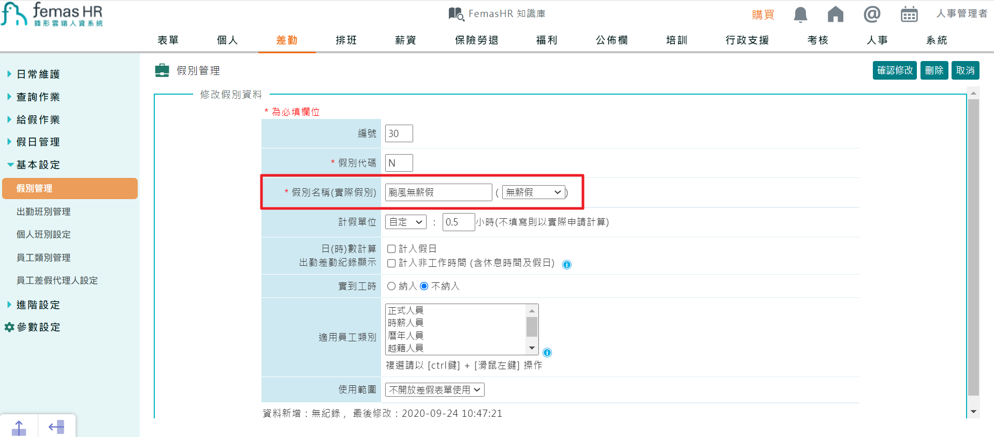Viewport: 994px width, 437px height.
Task: Open 個人班別設定 in the sidebar
Action: [x=43, y=234]
